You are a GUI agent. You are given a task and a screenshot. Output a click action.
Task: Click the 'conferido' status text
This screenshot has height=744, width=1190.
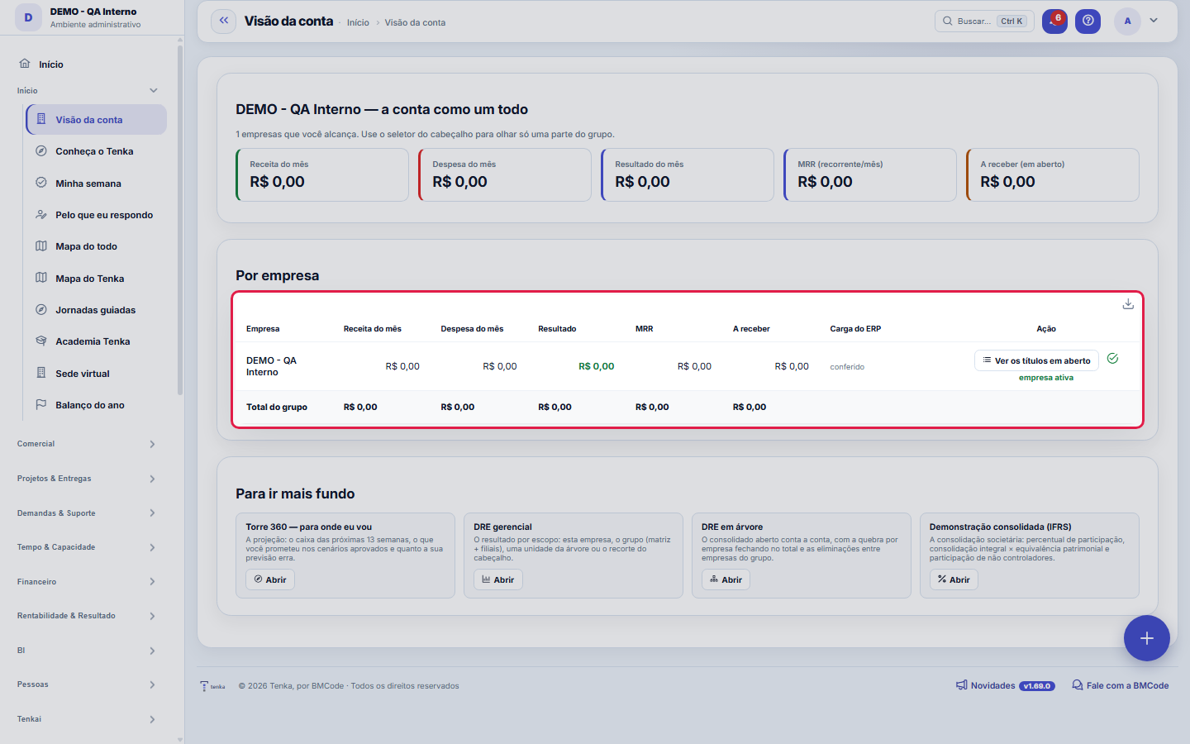pyautogui.click(x=847, y=367)
